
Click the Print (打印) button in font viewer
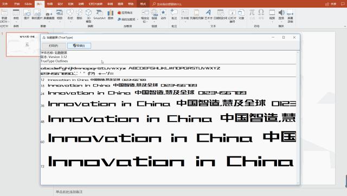54,46
